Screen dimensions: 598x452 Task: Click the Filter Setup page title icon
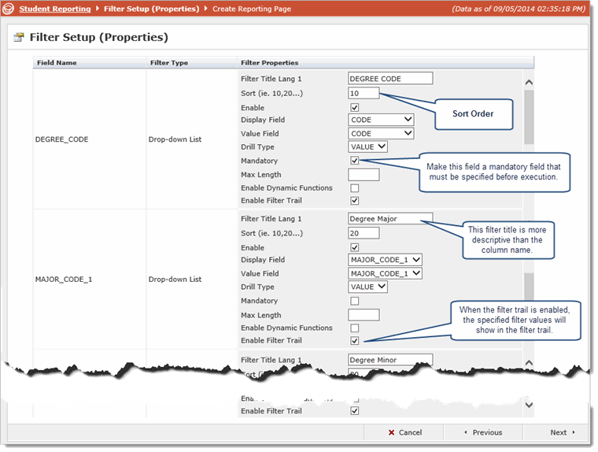coord(19,38)
